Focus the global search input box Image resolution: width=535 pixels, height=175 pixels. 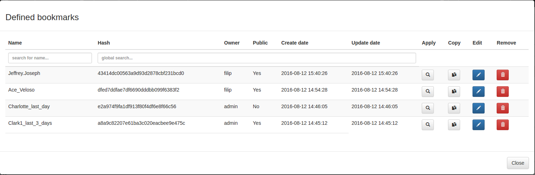point(257,58)
